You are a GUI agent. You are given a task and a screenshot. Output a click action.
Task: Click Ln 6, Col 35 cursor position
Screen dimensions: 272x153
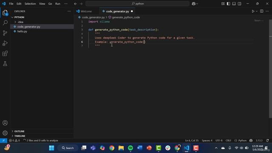pyautogui.click(x=192, y=141)
